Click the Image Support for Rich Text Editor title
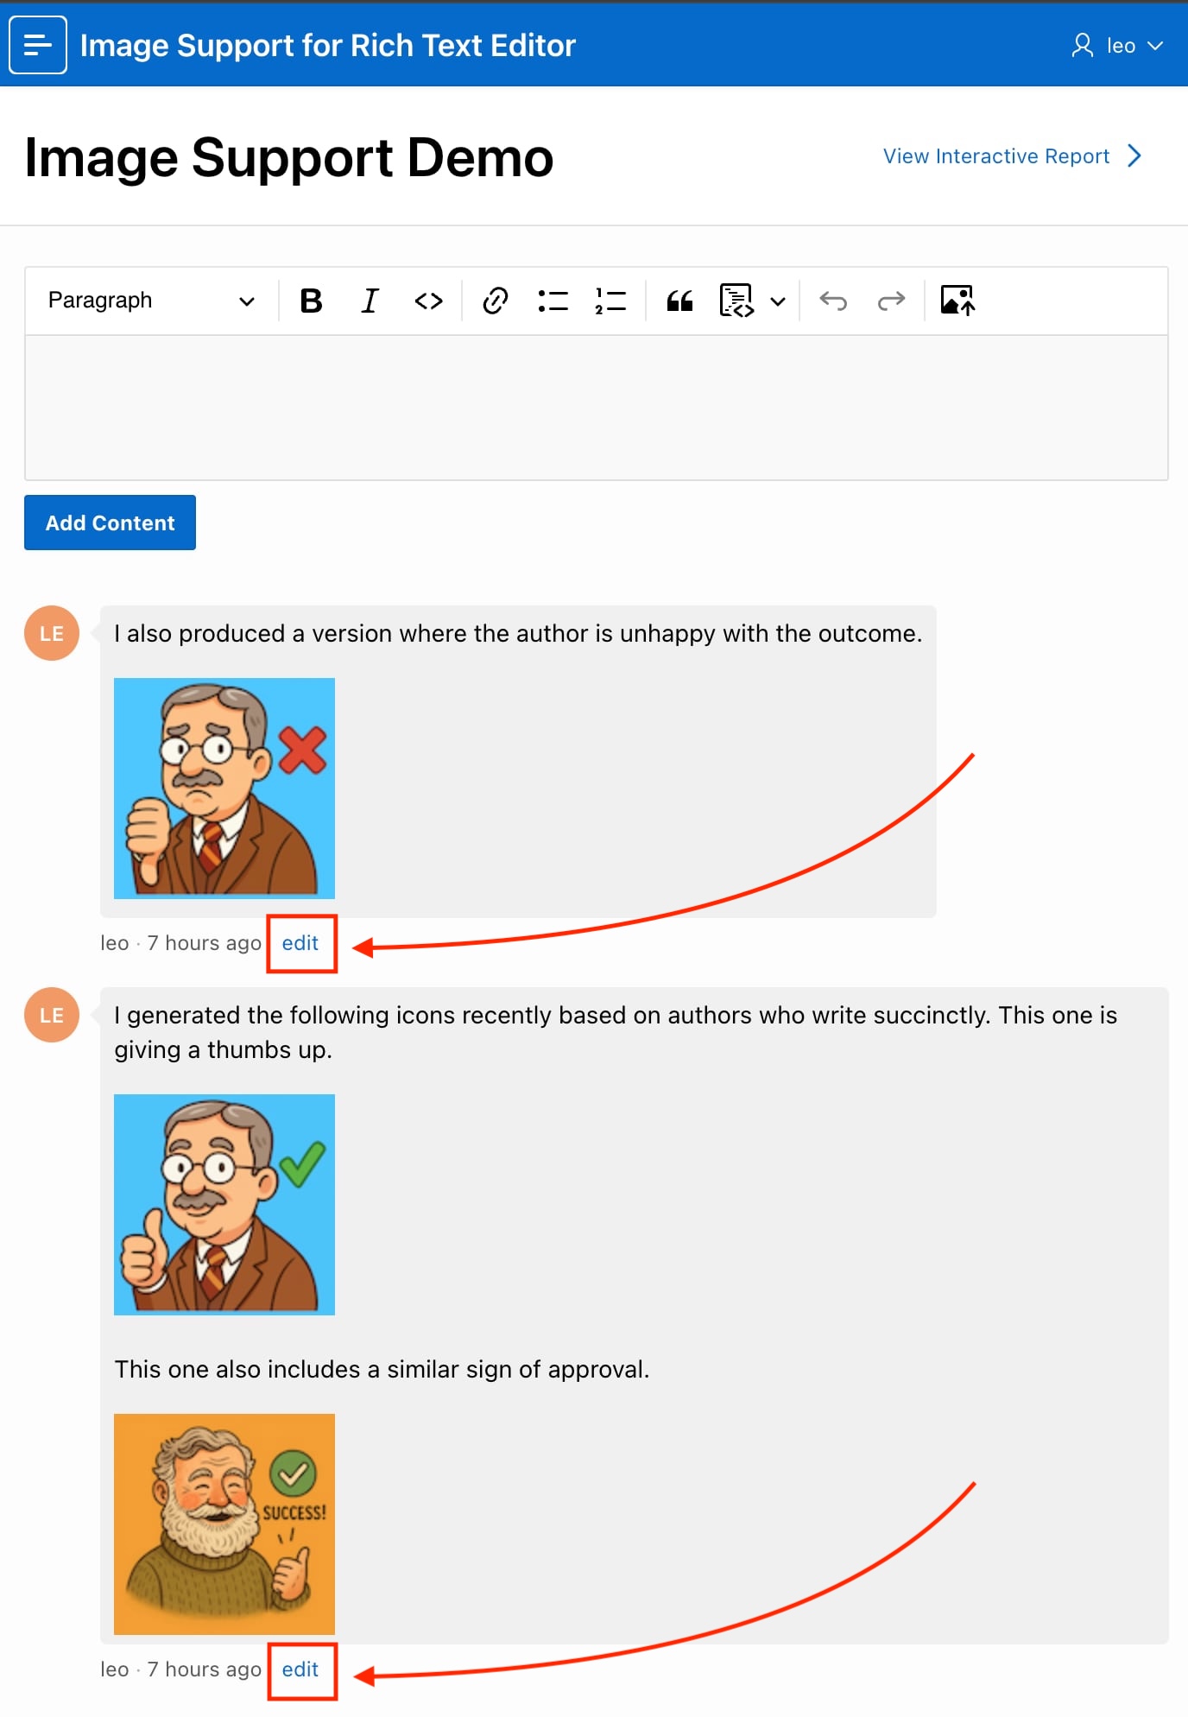 click(x=327, y=46)
